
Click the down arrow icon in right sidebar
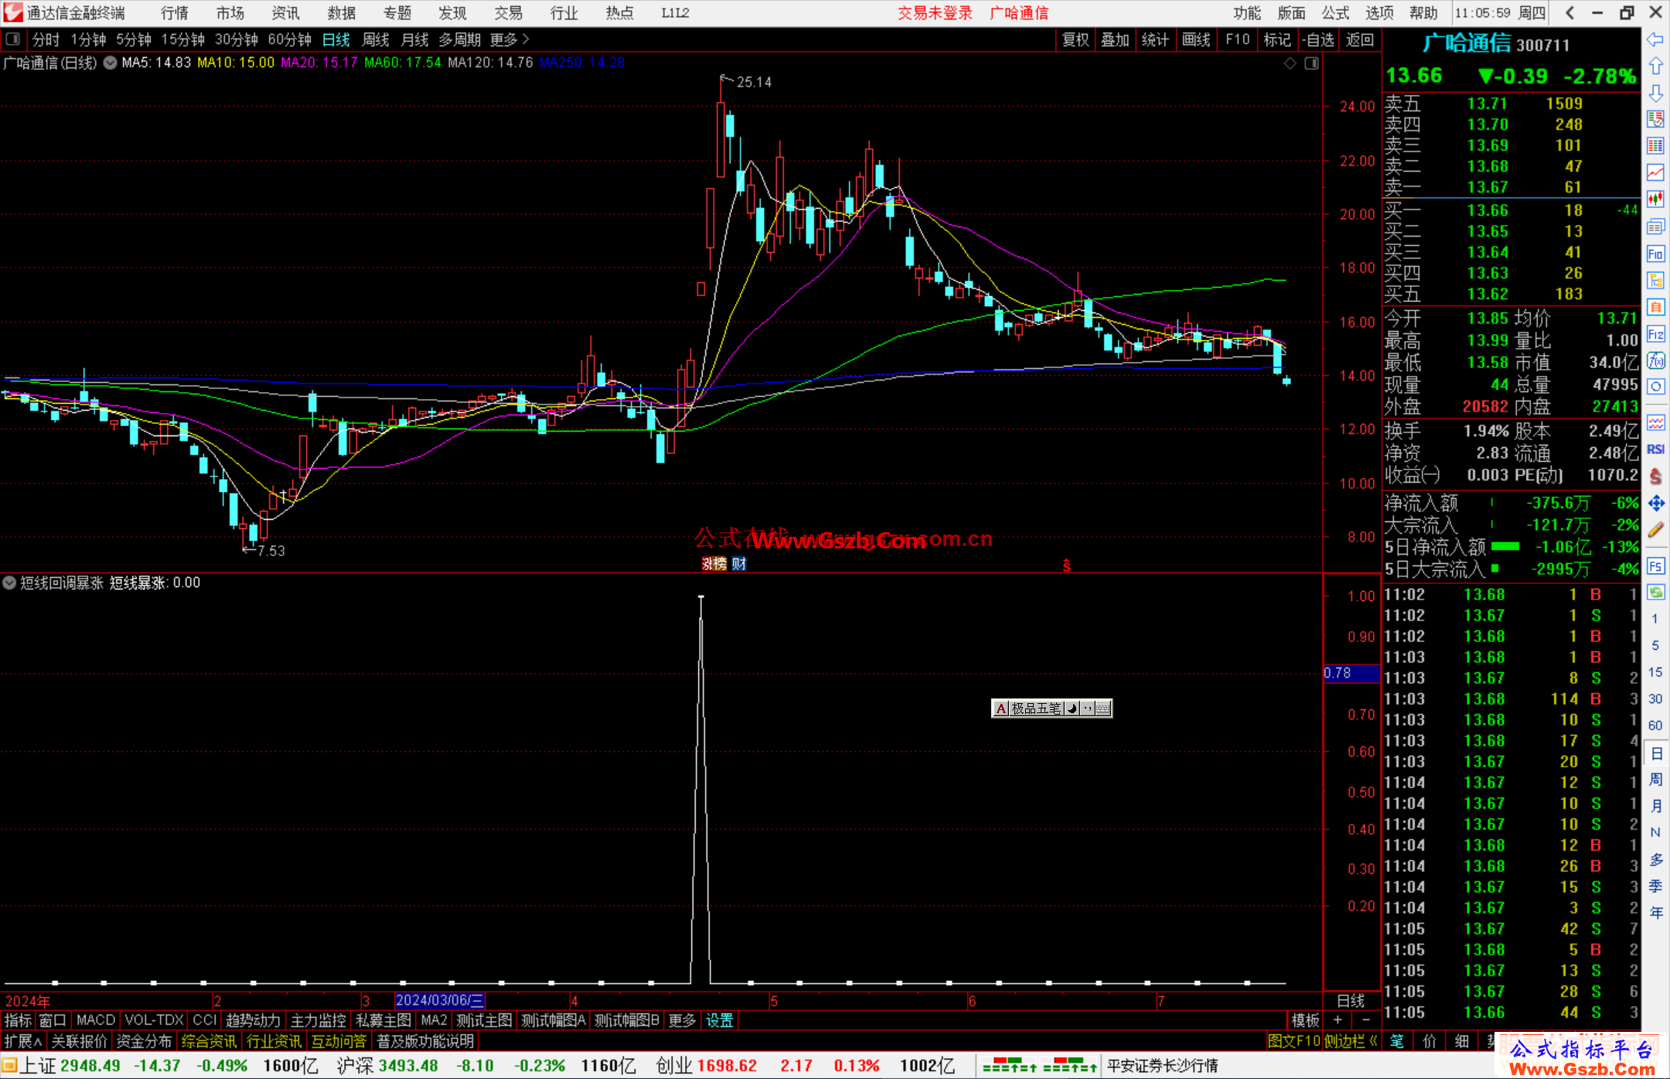(1655, 93)
